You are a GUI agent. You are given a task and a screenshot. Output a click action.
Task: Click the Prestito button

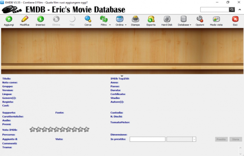[x=221, y=139]
